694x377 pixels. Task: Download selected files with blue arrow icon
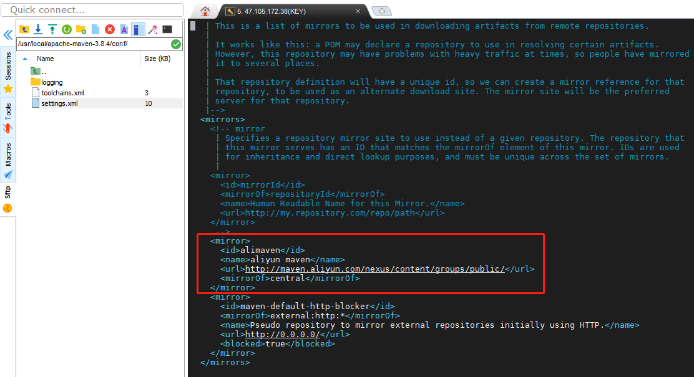38,30
